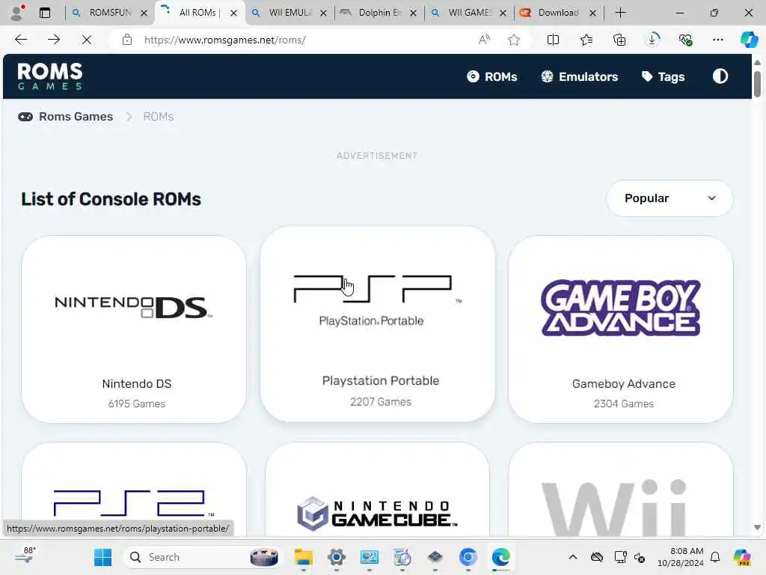
Task: Click the Playstation Portable title text
Action: pyautogui.click(x=381, y=381)
